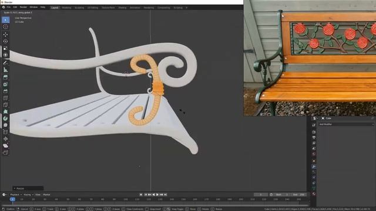
Task: Switch to the Shading workspace tab
Action: (122, 8)
